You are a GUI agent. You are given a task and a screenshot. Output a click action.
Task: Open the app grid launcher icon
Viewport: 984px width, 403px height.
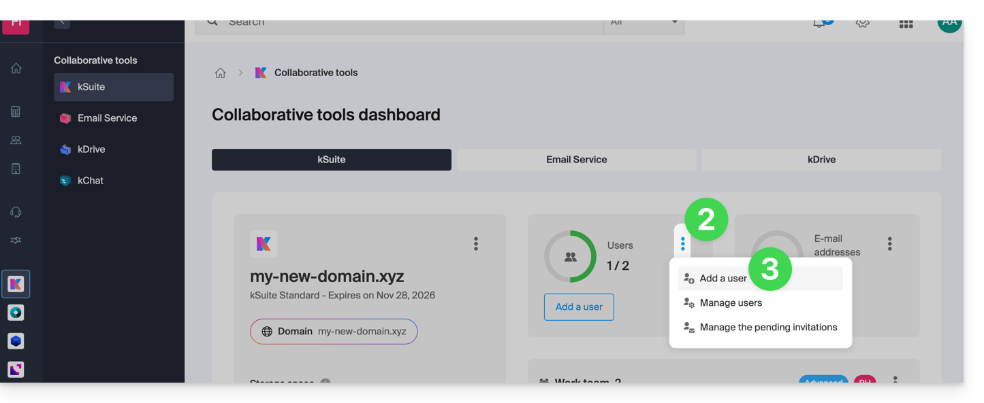coord(906,24)
